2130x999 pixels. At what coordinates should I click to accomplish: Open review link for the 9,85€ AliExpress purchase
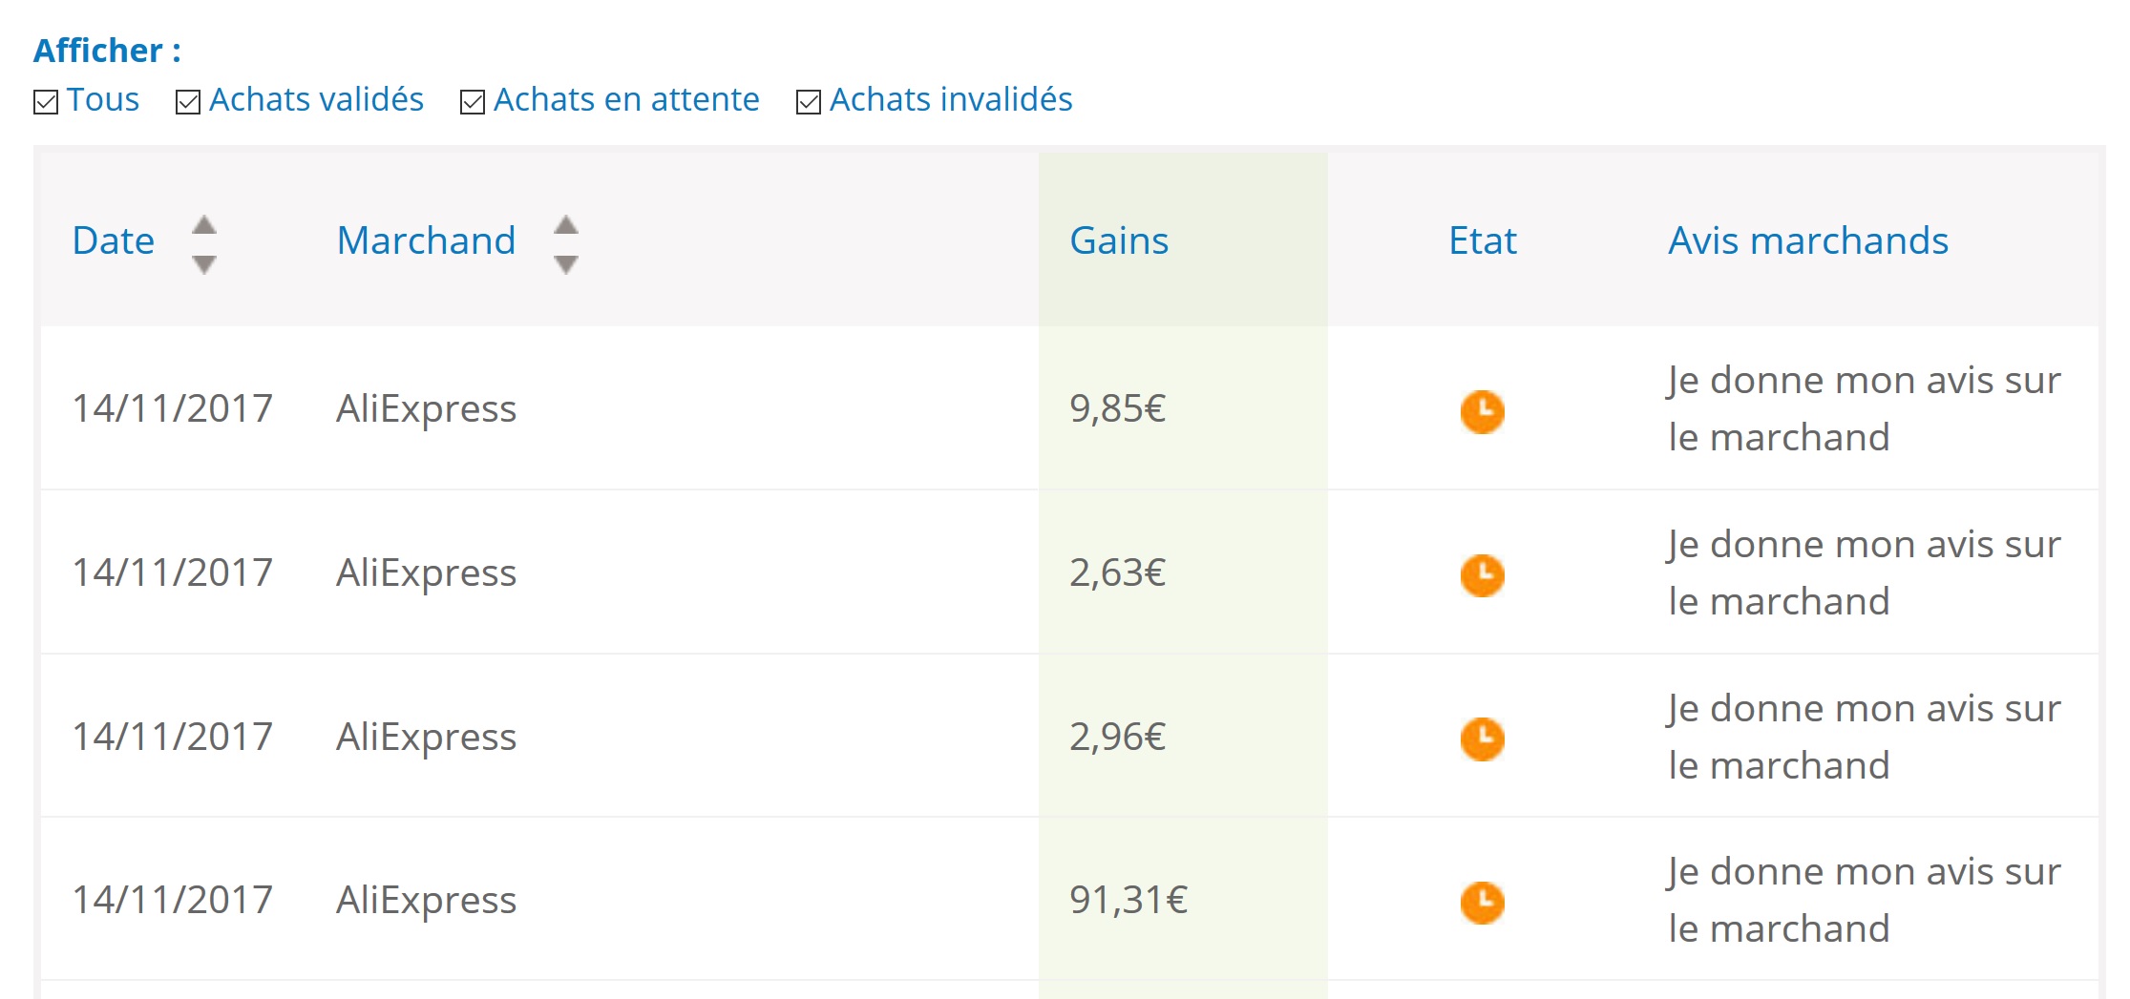[x=1864, y=408]
